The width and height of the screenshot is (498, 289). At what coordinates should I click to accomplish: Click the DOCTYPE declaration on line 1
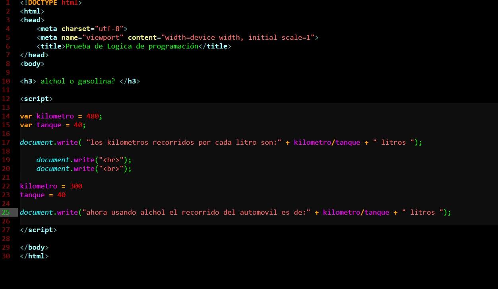51,3
